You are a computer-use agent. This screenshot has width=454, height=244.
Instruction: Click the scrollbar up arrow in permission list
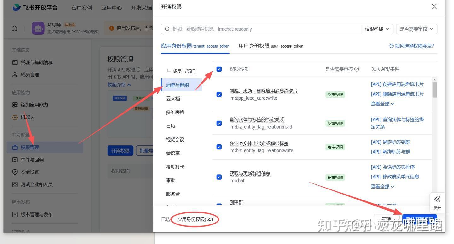click(x=435, y=80)
